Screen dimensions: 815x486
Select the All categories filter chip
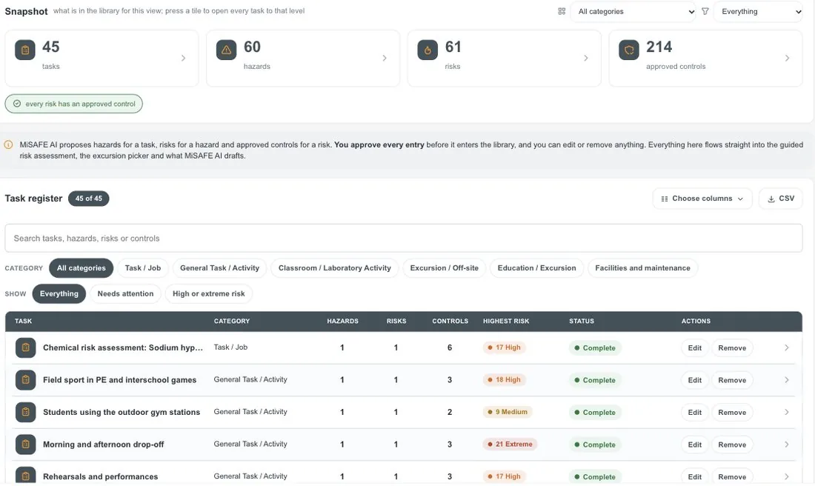pos(81,268)
